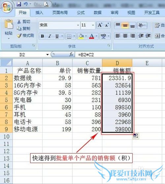This screenshot has width=165, height=184.
Task: Open the 视图 tab
Action: click(131, 13)
